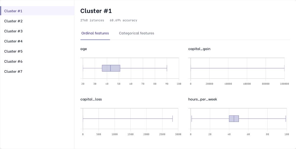Select the Ordinal features tab
Viewport: 296px width, 149px height.
[x=95, y=33]
